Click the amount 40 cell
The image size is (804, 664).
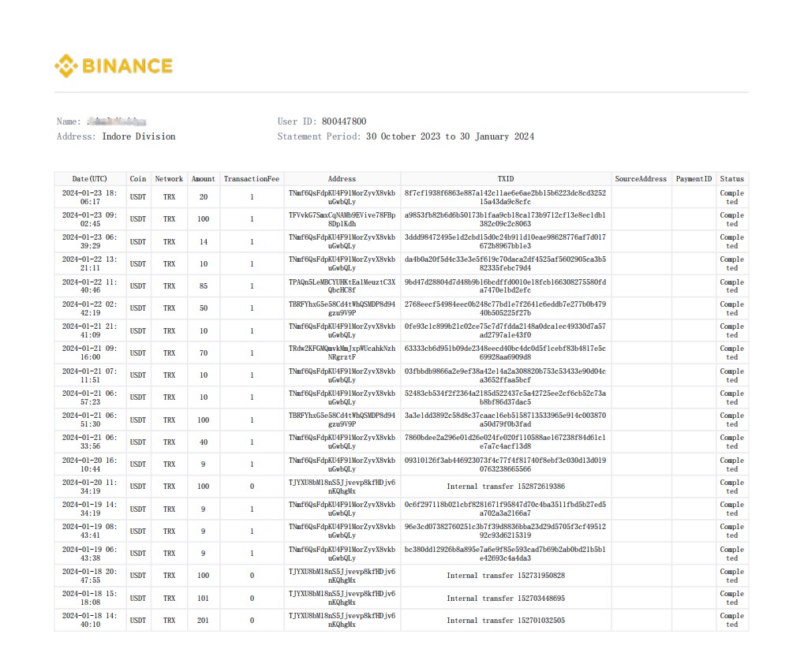coord(204,442)
